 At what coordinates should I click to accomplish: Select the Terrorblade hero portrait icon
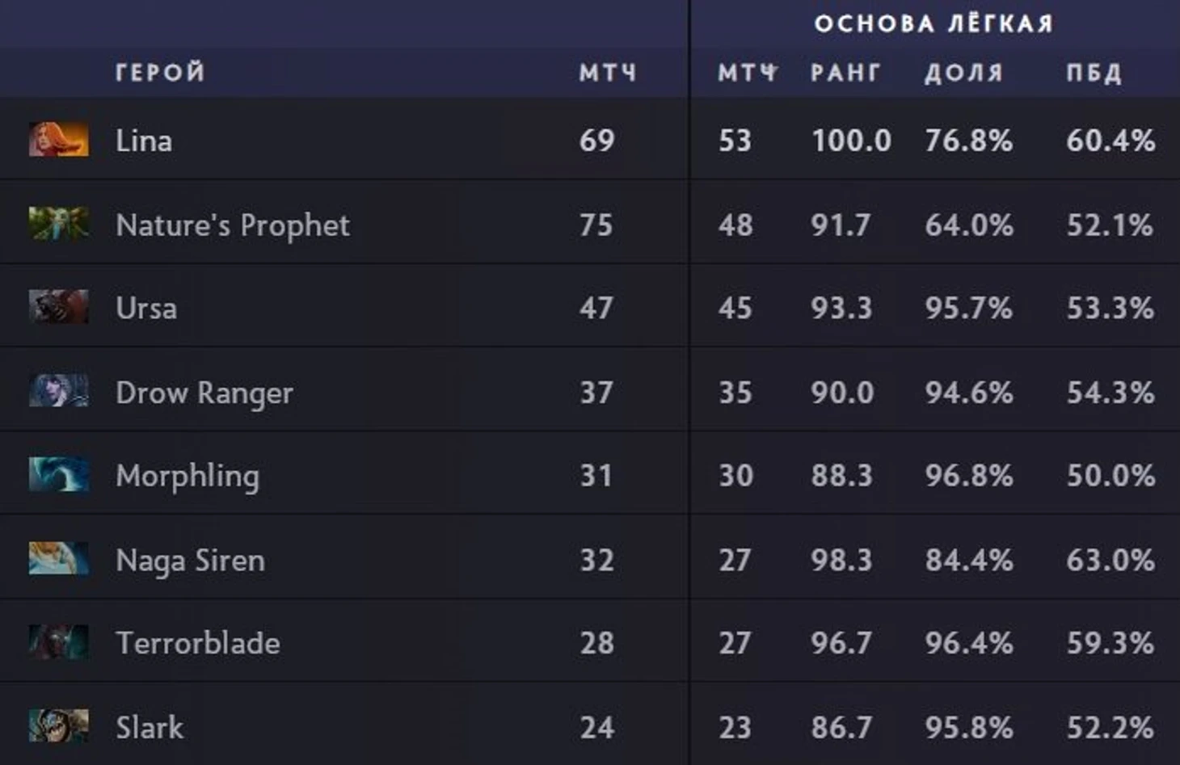58,642
